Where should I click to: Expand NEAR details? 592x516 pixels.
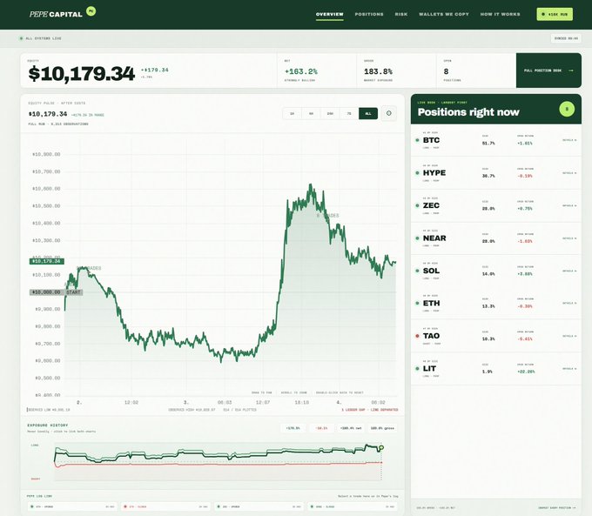pos(569,238)
